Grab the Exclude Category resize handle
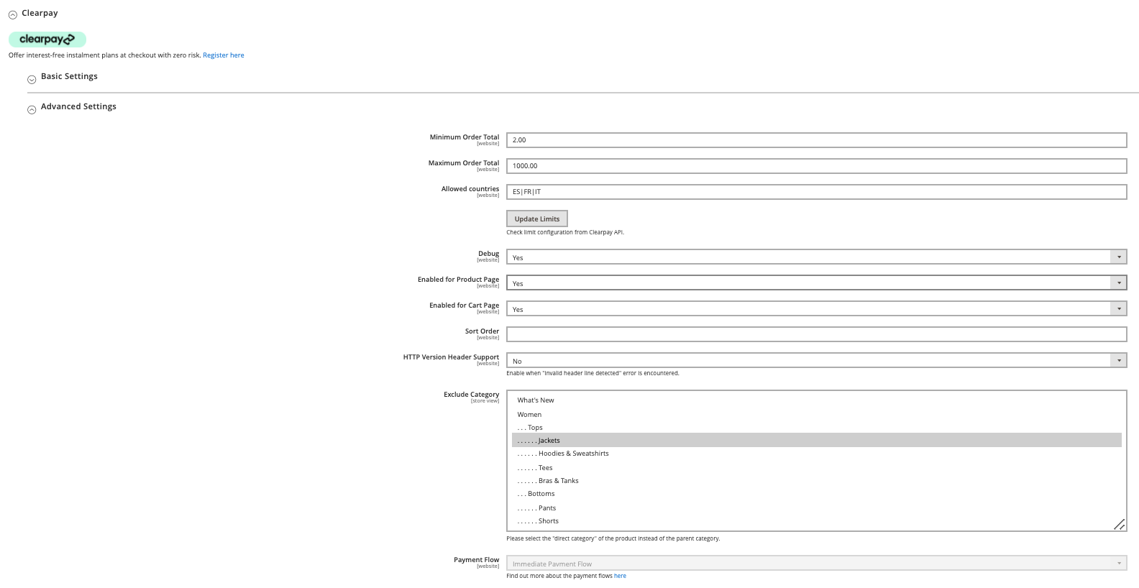This screenshot has height=588, width=1139. pyautogui.click(x=1120, y=525)
